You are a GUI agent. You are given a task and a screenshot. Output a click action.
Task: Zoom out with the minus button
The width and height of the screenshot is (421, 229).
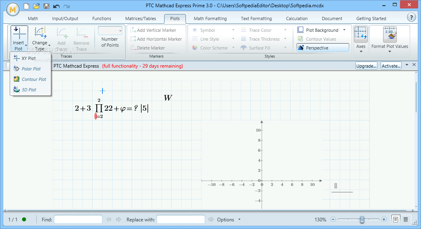click(333, 220)
